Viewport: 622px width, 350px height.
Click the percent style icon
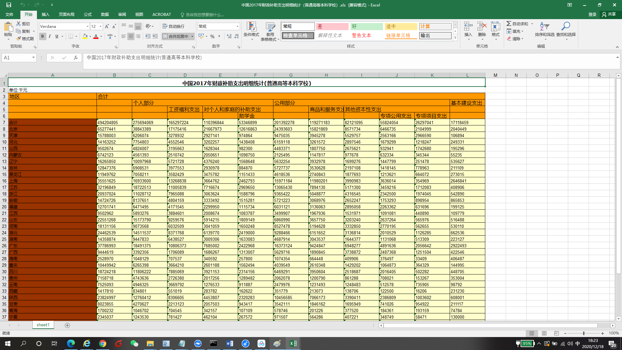coord(212,36)
